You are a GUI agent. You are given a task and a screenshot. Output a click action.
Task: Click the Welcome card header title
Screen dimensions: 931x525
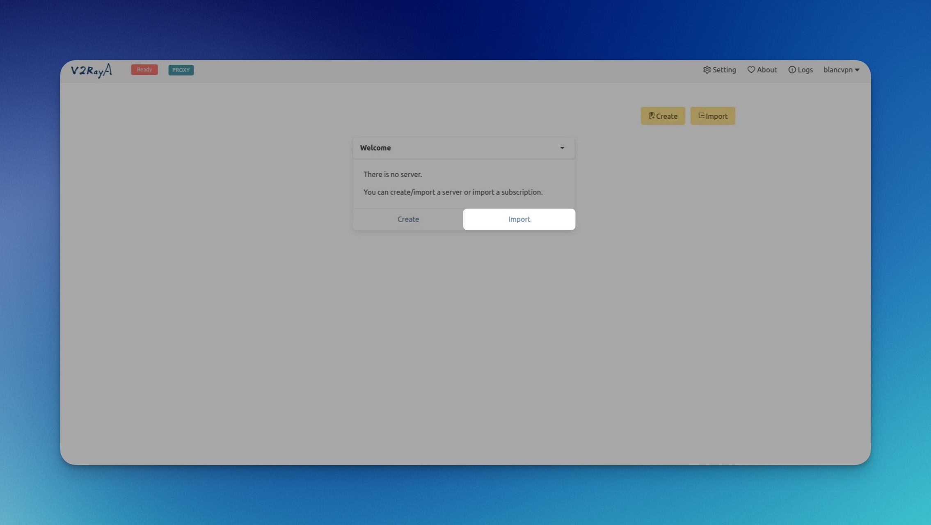click(375, 148)
